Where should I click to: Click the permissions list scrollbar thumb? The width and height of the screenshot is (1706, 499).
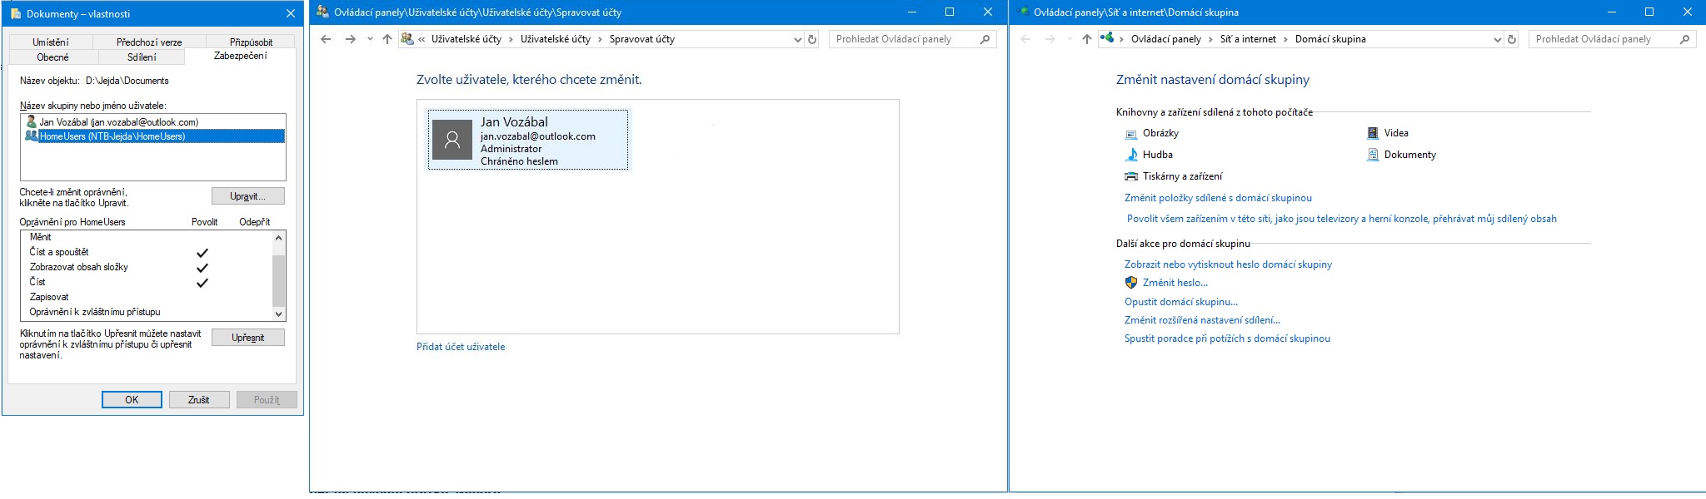pos(279,281)
